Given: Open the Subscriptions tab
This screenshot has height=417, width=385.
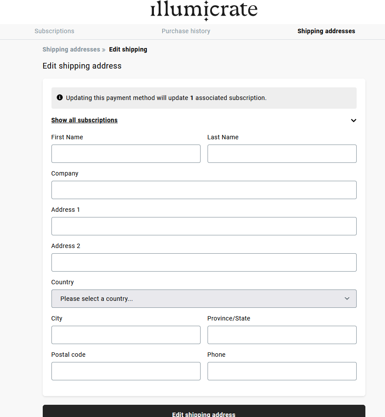Looking at the screenshot, I should click(55, 31).
